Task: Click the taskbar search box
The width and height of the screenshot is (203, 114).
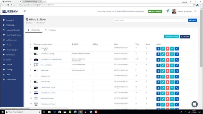Action: point(23,112)
